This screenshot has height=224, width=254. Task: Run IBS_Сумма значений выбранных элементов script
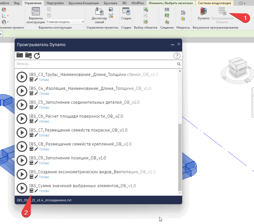coord(22,188)
